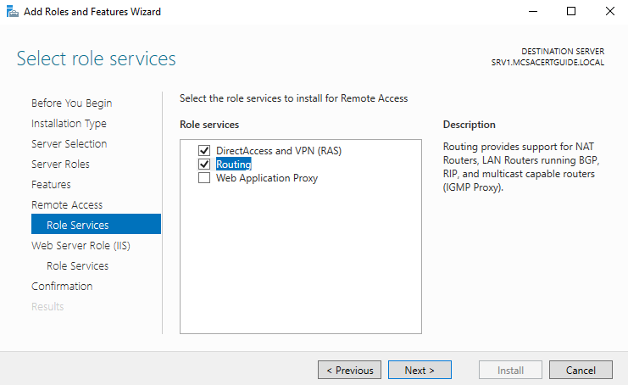
Task: Go to the Remote Access page
Action: (x=67, y=205)
